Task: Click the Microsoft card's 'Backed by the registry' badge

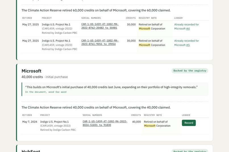Action: point(190,71)
